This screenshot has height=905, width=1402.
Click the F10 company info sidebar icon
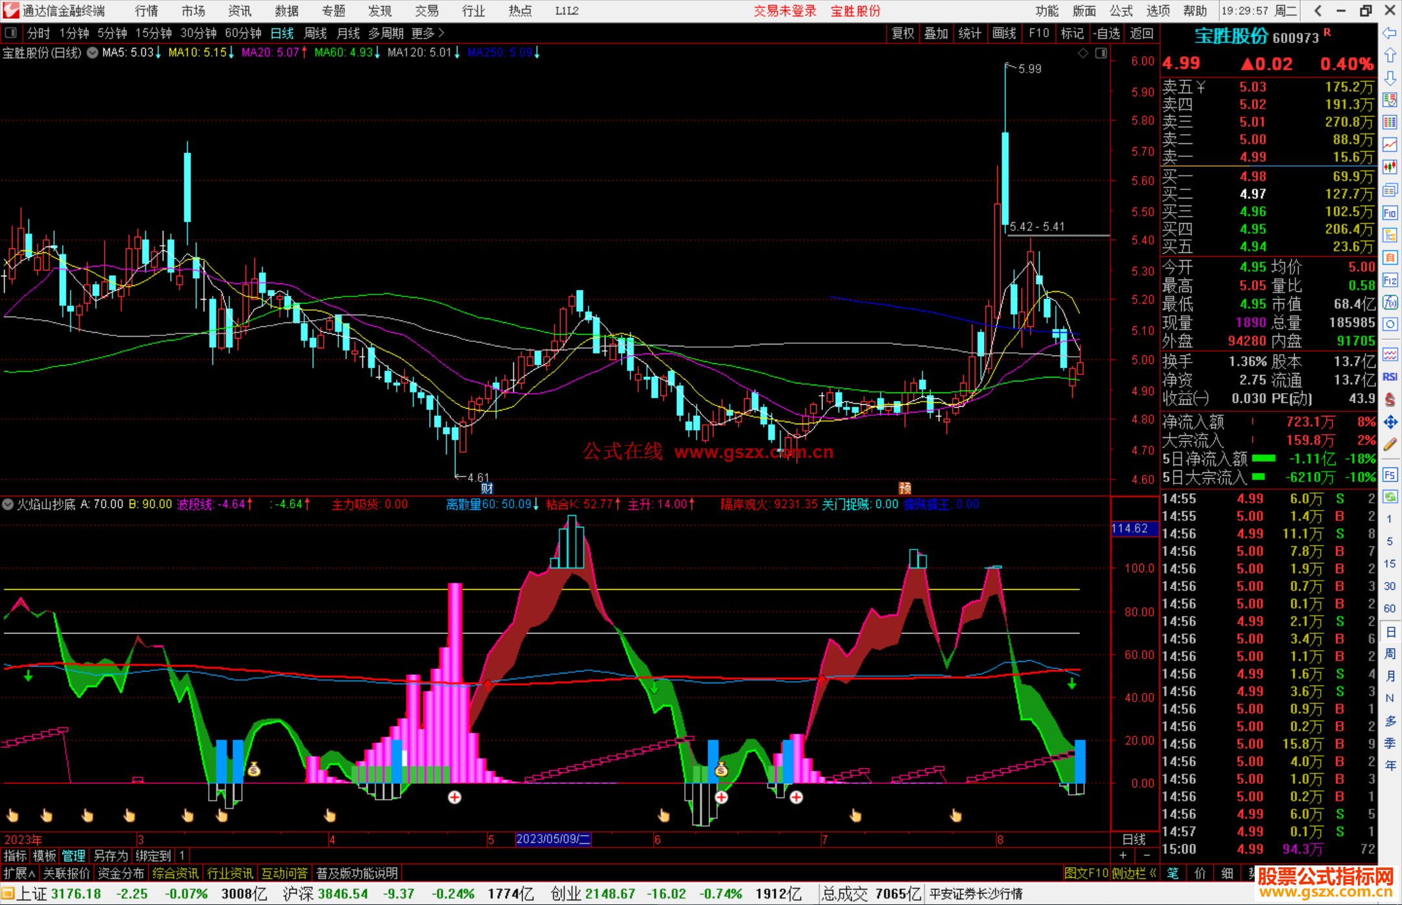(x=1390, y=213)
